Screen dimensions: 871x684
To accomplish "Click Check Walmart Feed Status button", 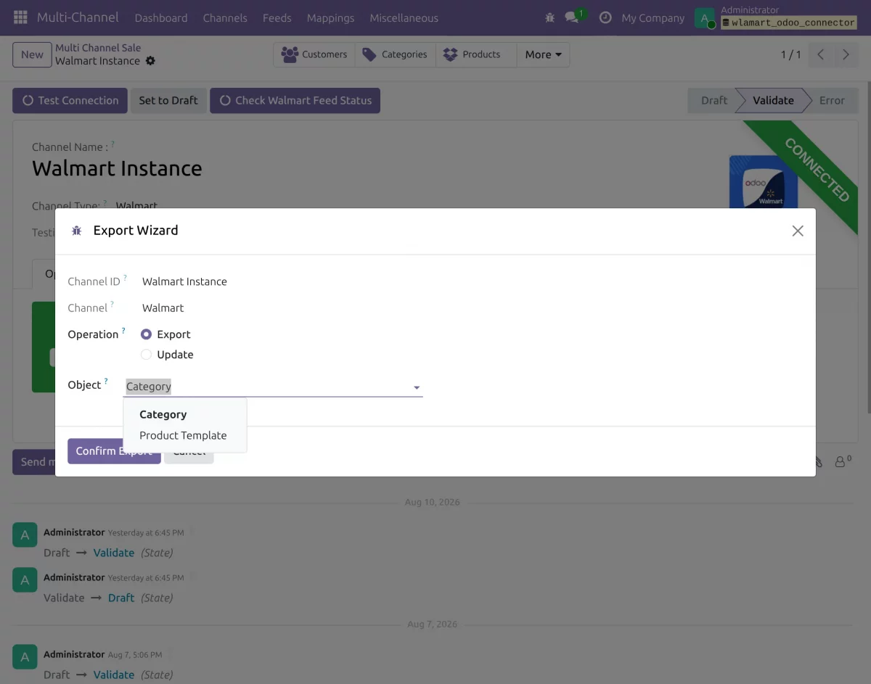I will pos(295,101).
